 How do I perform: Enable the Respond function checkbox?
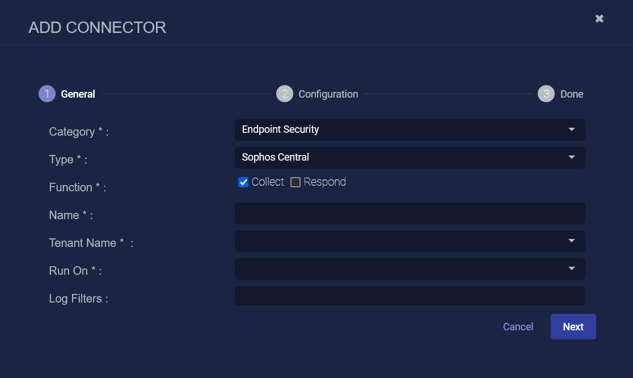[296, 182]
